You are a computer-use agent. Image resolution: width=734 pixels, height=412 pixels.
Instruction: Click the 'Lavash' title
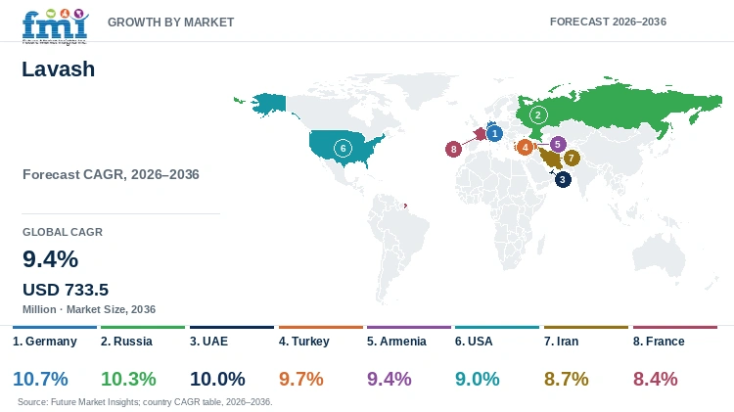59,69
